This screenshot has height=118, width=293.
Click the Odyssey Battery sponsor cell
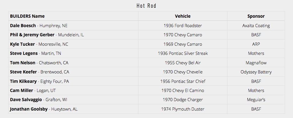tap(256, 72)
